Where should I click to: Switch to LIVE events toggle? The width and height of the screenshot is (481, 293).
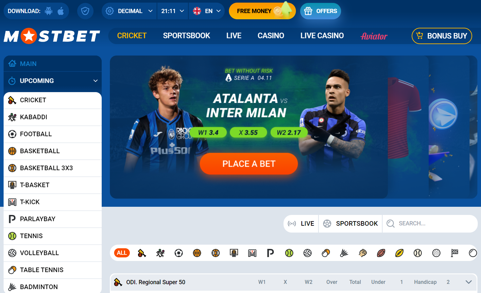click(301, 223)
